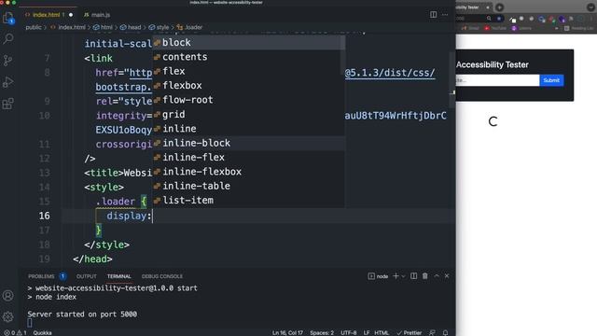This screenshot has width=597, height=336.
Task: Close the terminal panel
Action: [447, 276]
